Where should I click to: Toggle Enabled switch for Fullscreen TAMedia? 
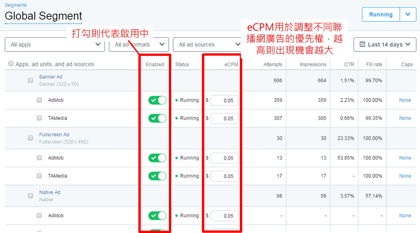click(157, 176)
